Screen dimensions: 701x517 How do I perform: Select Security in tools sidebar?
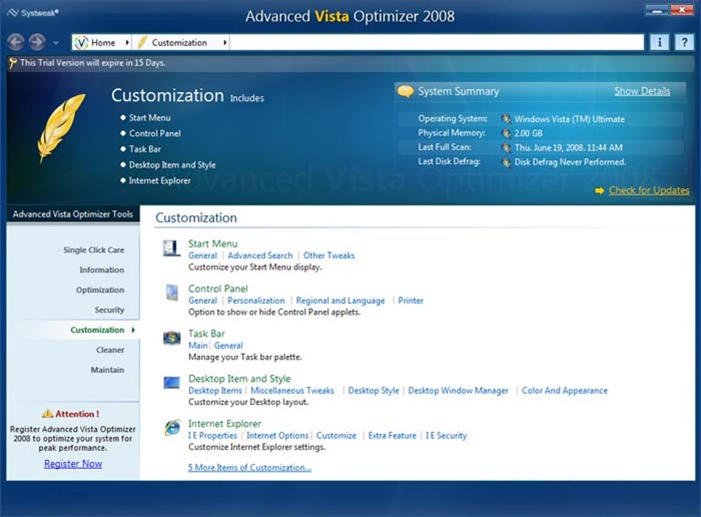coord(109,310)
